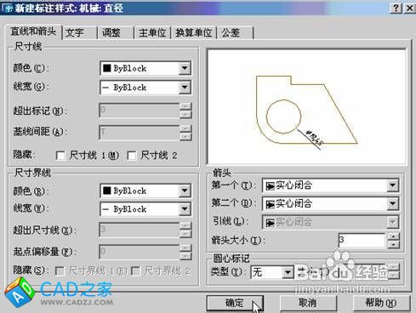The width and height of the screenshot is (416, 313).
Task: Open the 第二个 arrowhead dropdown
Action: click(393, 203)
